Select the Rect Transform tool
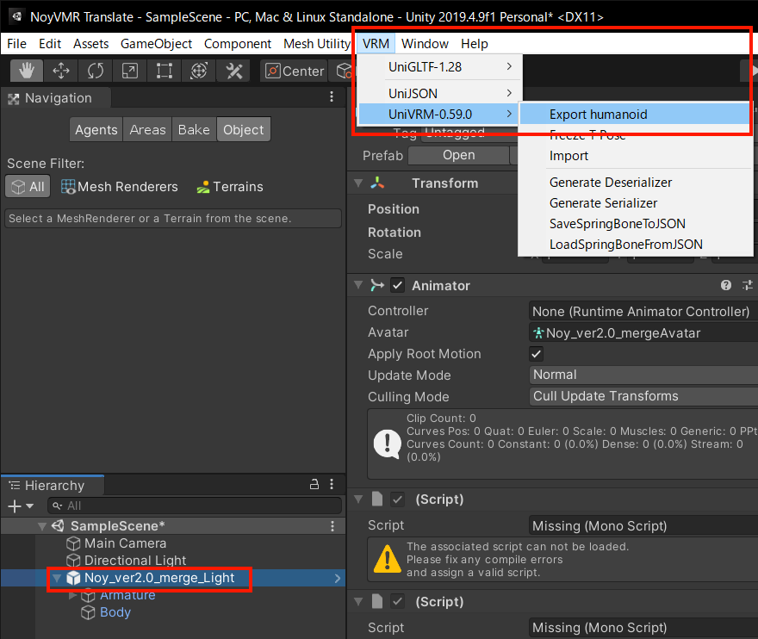The width and height of the screenshot is (758, 639). [x=165, y=71]
